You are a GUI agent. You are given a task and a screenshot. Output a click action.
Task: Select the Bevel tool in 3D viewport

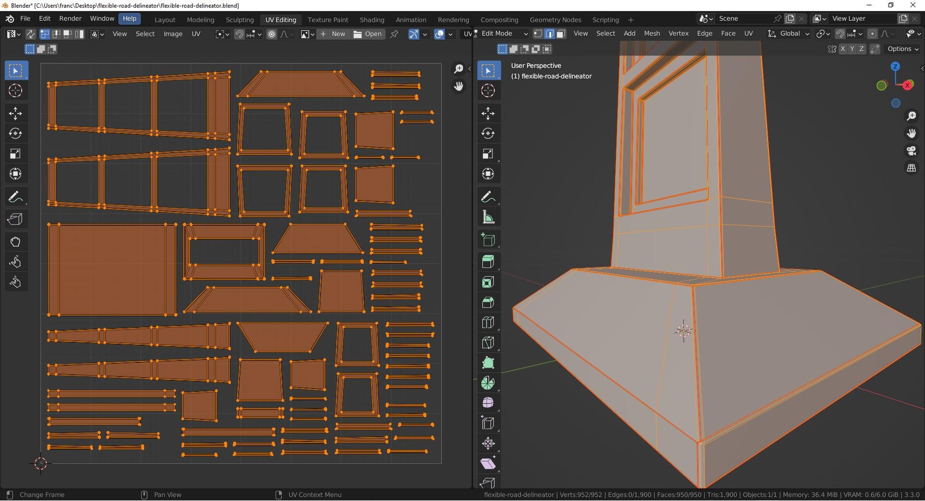tap(488, 302)
